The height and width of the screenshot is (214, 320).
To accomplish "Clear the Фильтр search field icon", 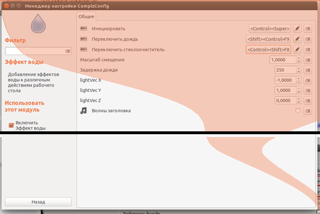I will click(68, 51).
